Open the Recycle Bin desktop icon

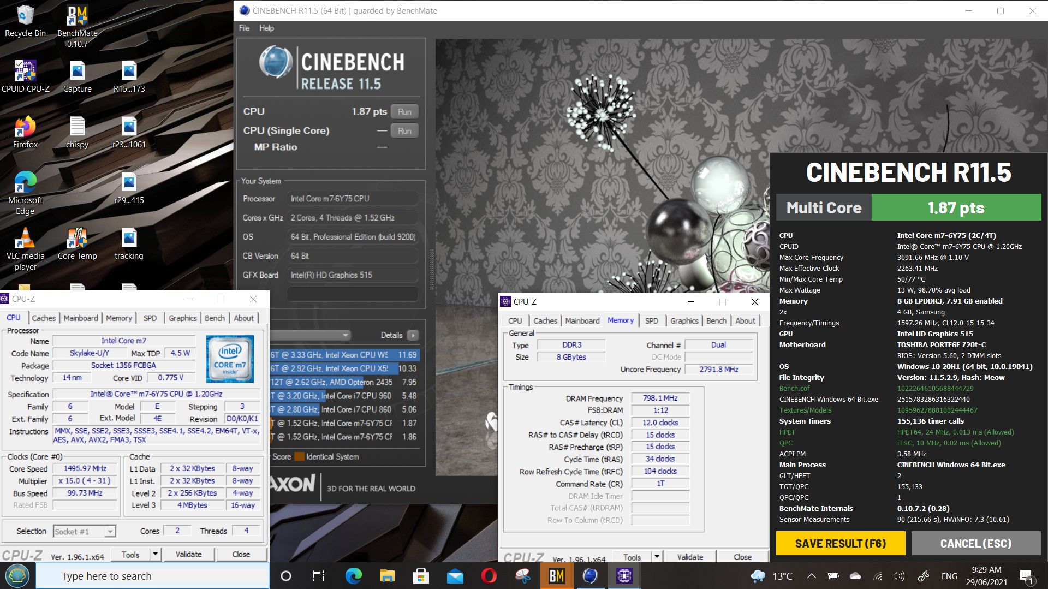(25, 22)
